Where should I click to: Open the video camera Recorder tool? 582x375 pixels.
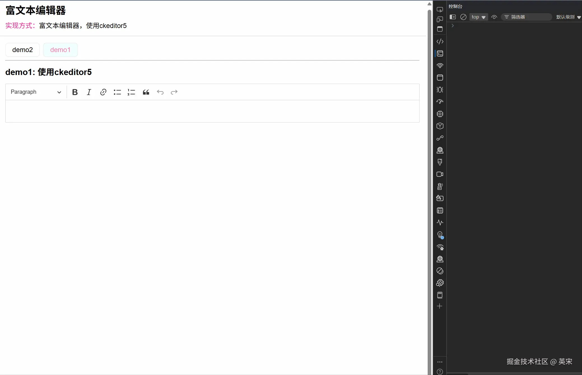click(x=440, y=174)
